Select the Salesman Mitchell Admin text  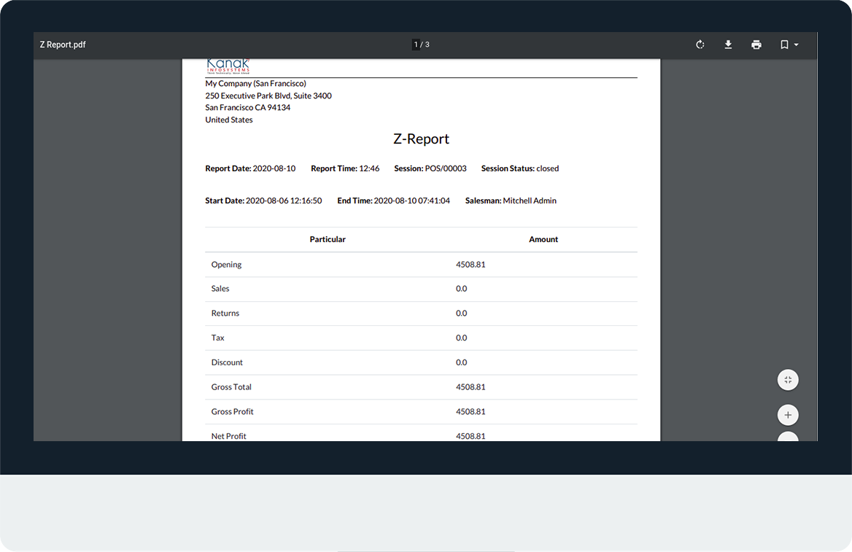[511, 201]
